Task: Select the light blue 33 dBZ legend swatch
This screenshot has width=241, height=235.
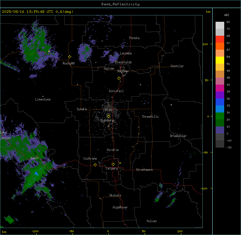Action: (220, 109)
